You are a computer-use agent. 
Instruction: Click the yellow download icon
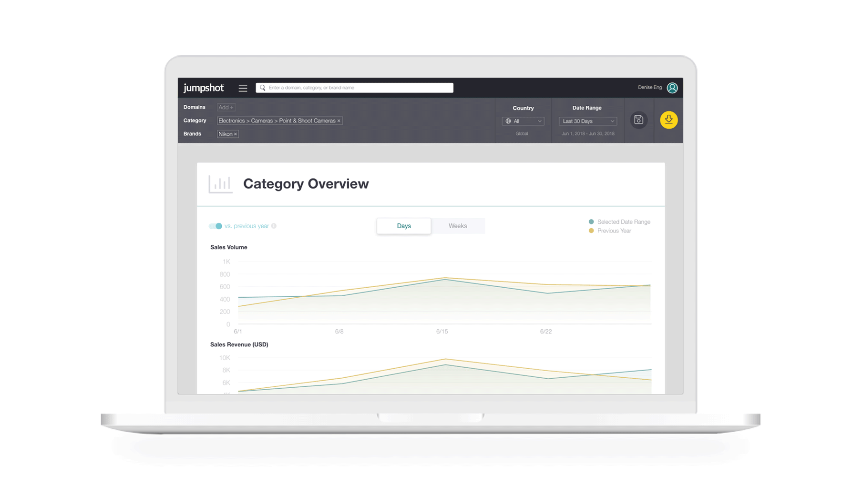669,120
